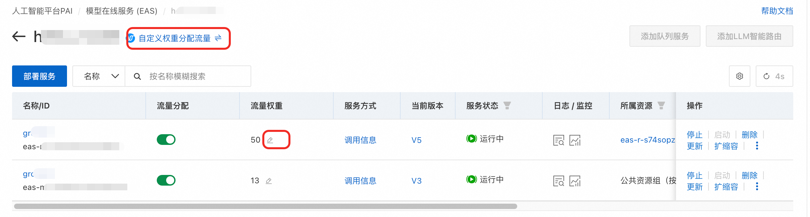Edit traffic weight 50 pencil icon

click(270, 140)
